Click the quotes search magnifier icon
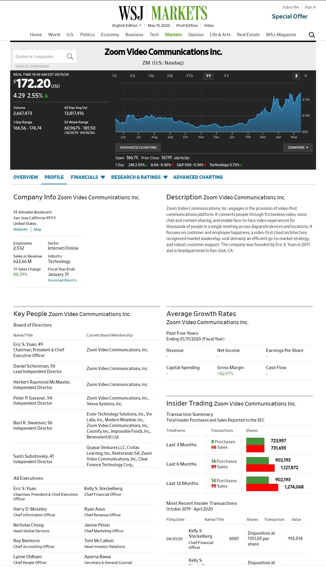 tap(70, 56)
